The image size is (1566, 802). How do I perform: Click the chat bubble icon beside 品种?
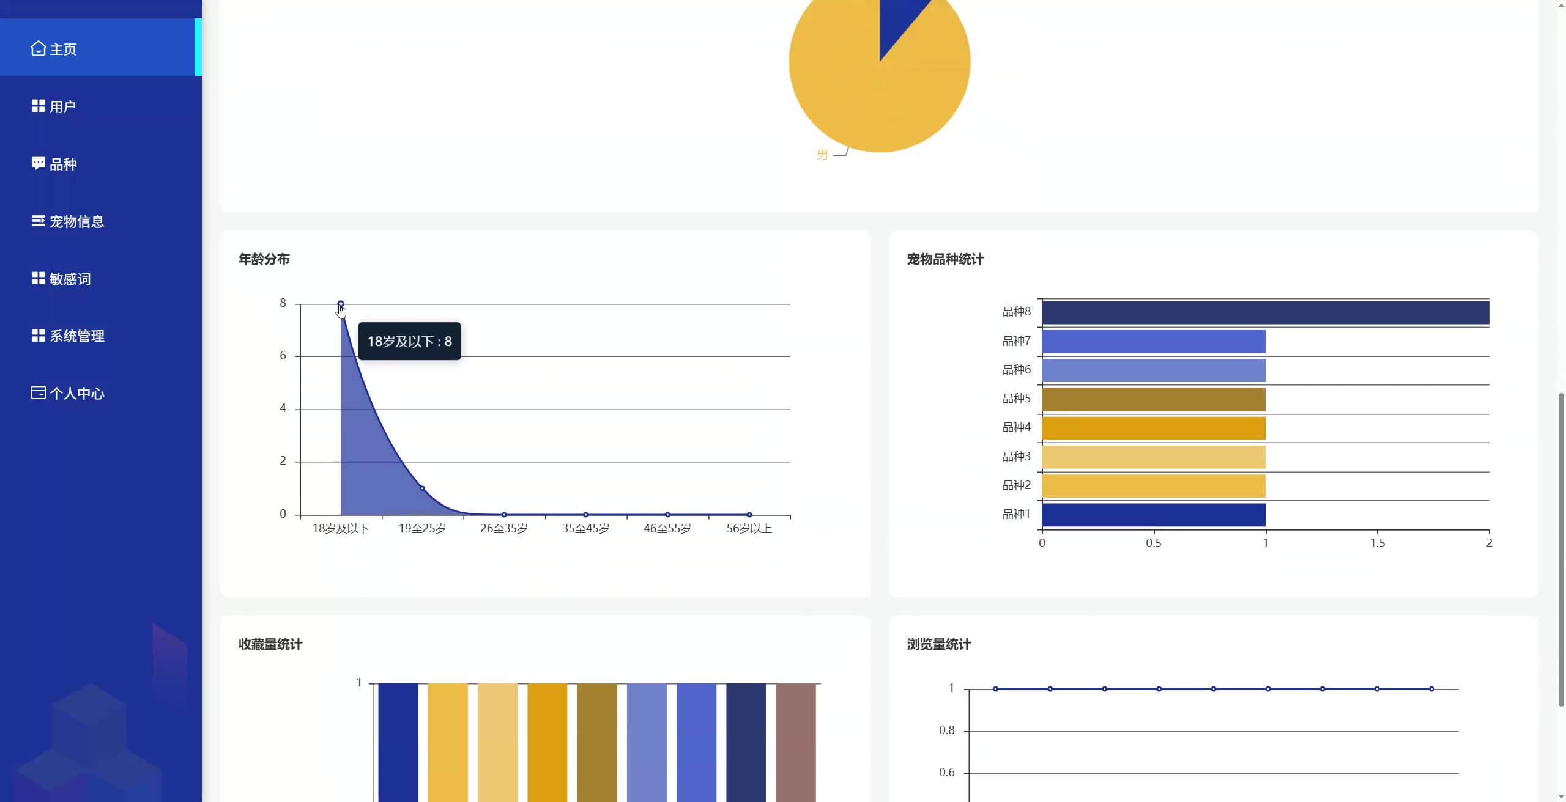38,163
